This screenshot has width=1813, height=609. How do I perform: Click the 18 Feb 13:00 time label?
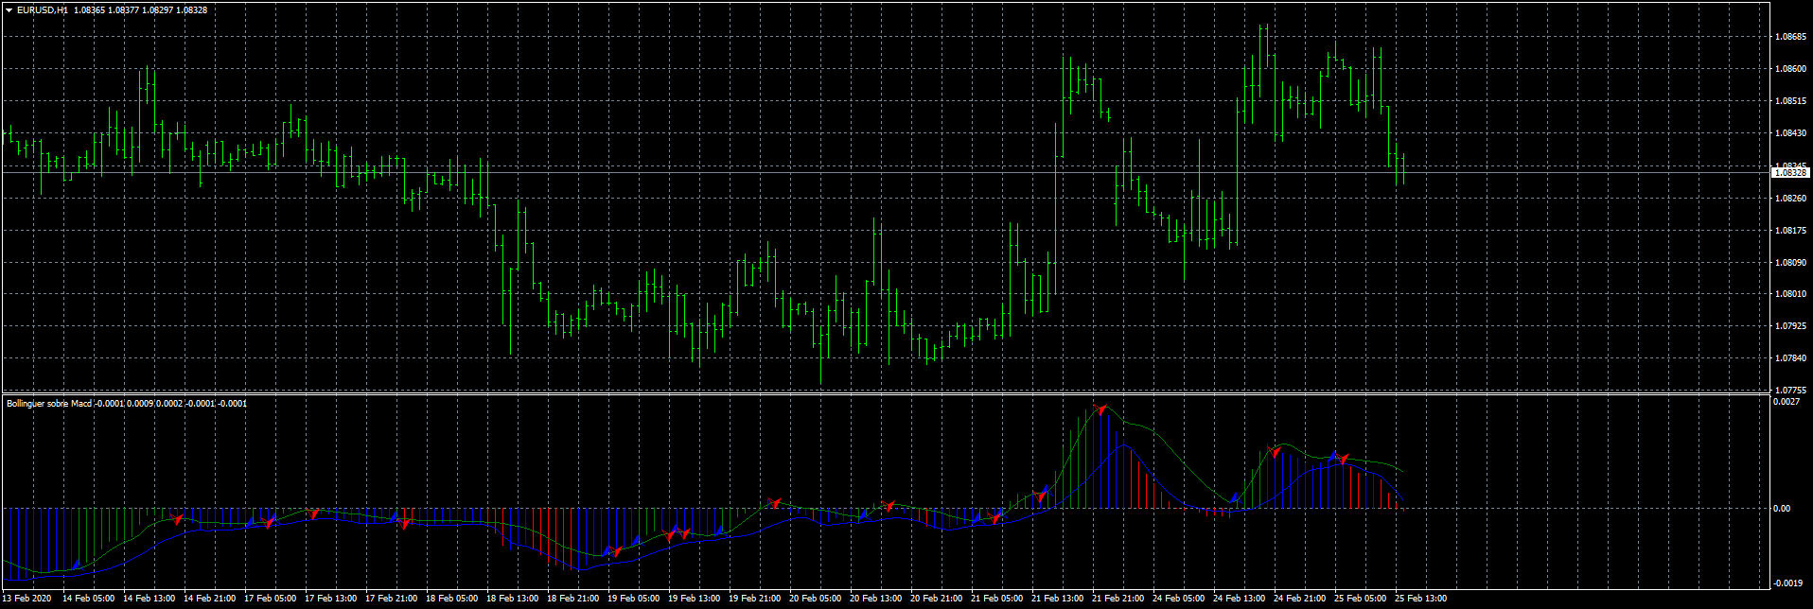point(512,598)
